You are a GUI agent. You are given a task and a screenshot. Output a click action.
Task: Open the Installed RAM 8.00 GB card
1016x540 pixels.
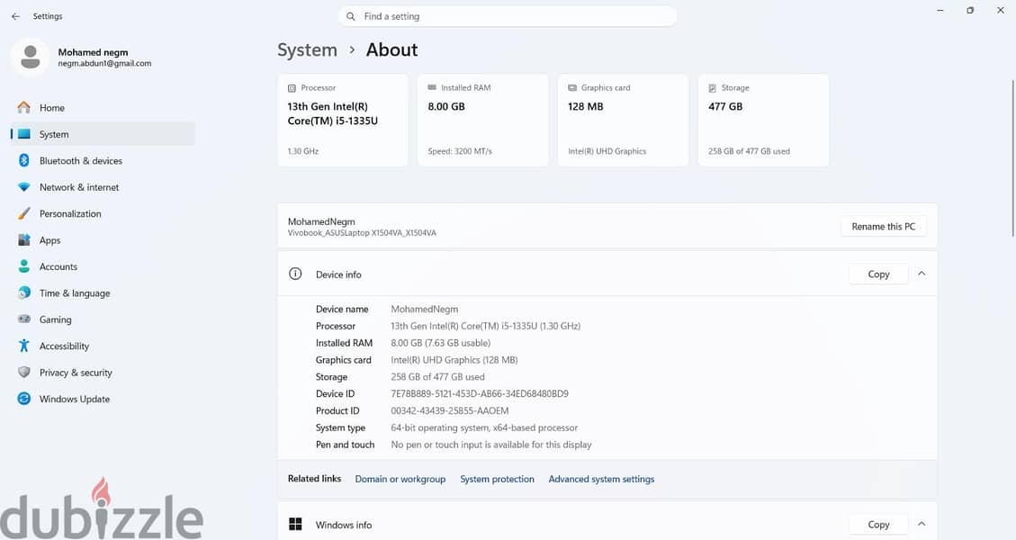482,120
